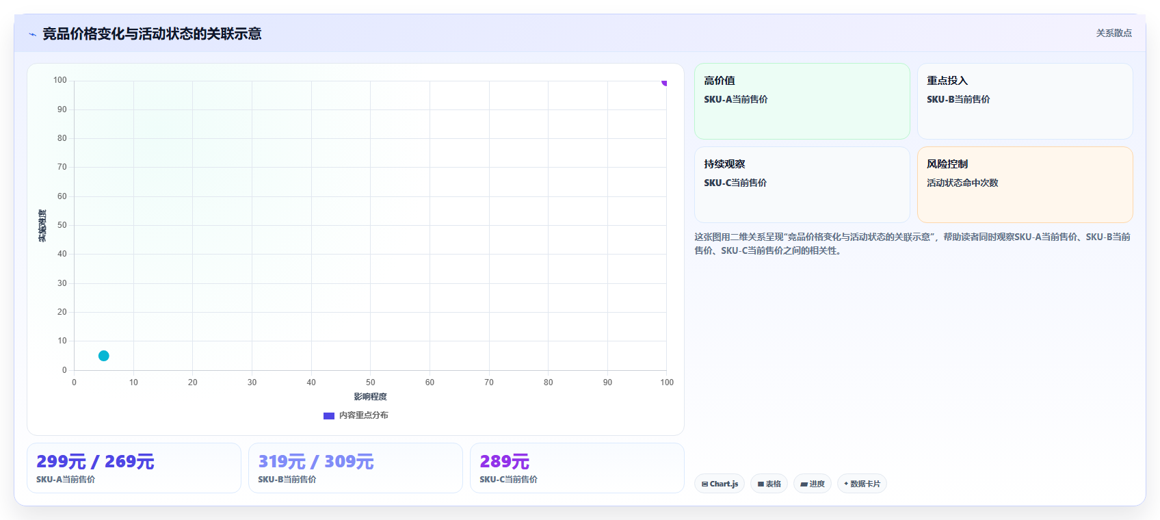Viewport: 1160px width, 520px height.
Task: Click the header icon beside the chart title
Action: coord(32,34)
